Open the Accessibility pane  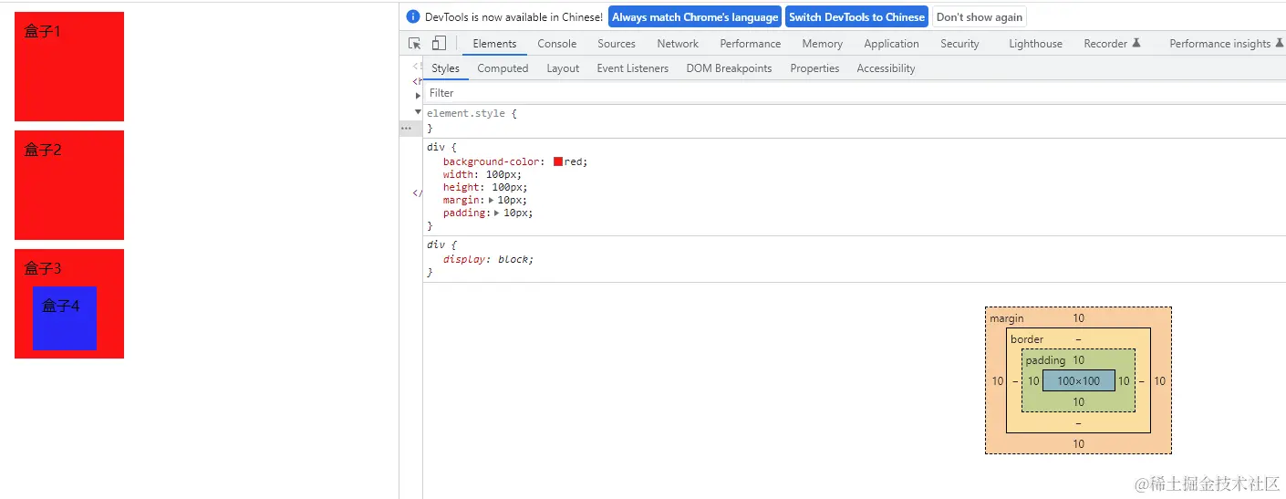[886, 68]
